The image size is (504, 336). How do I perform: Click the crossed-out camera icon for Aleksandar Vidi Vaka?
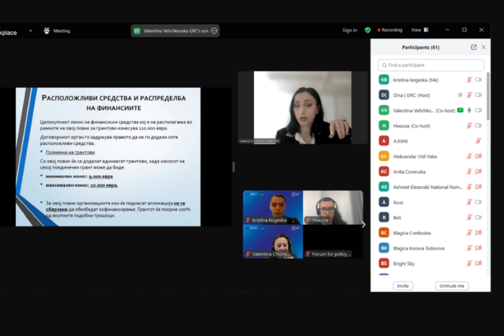478,156
